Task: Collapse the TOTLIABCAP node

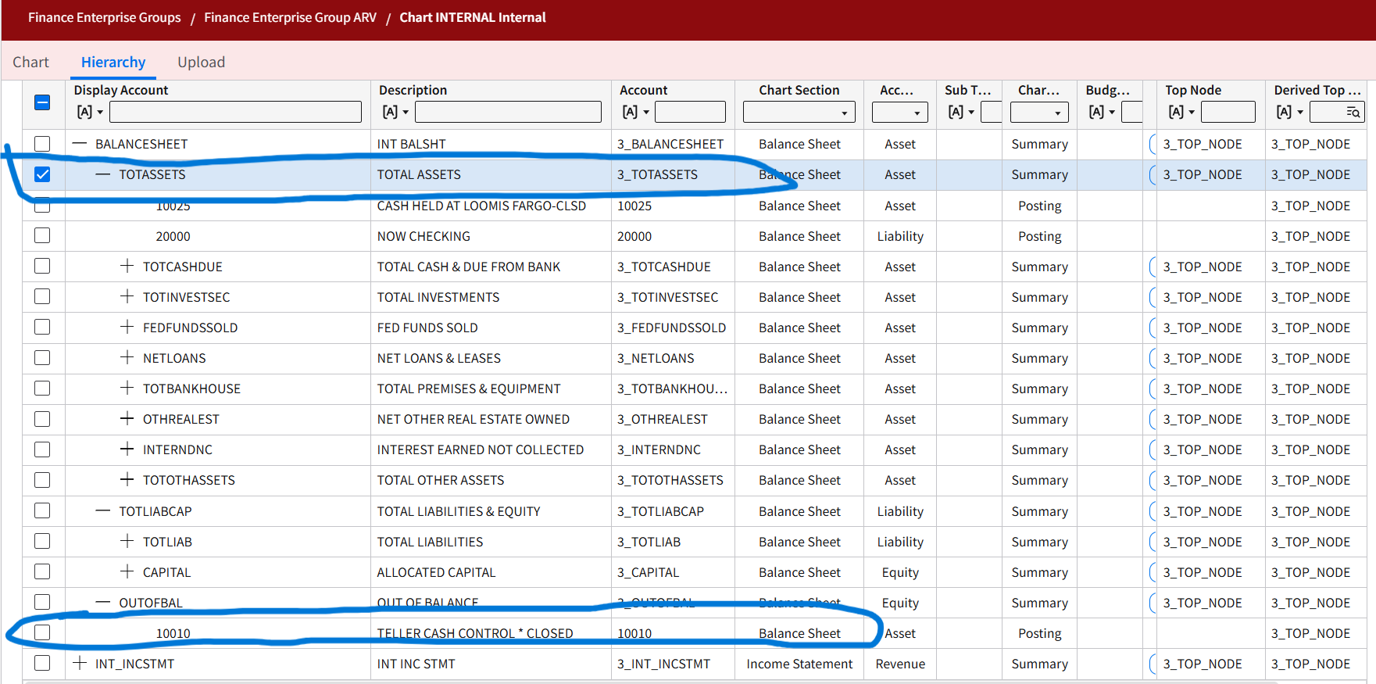Action: [103, 510]
